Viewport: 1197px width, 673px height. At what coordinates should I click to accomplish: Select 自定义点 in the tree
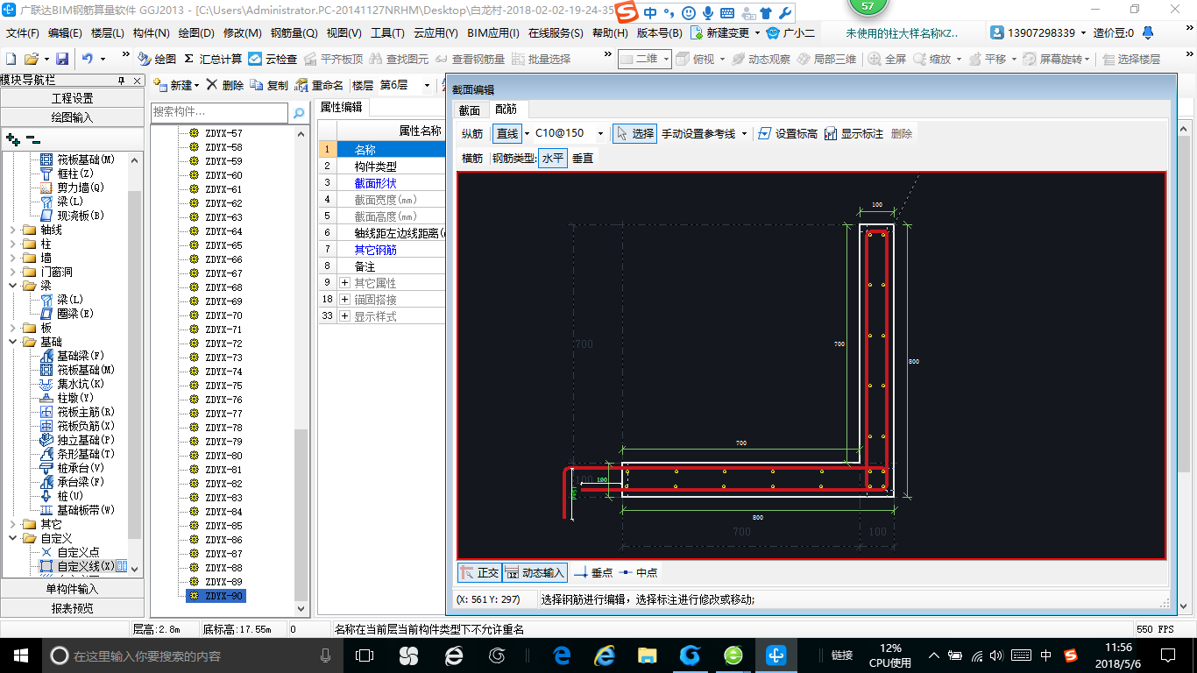point(69,552)
